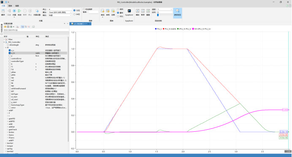The image size is (292, 157).
Task: Expand the spring node
Action: click(x=6, y=149)
